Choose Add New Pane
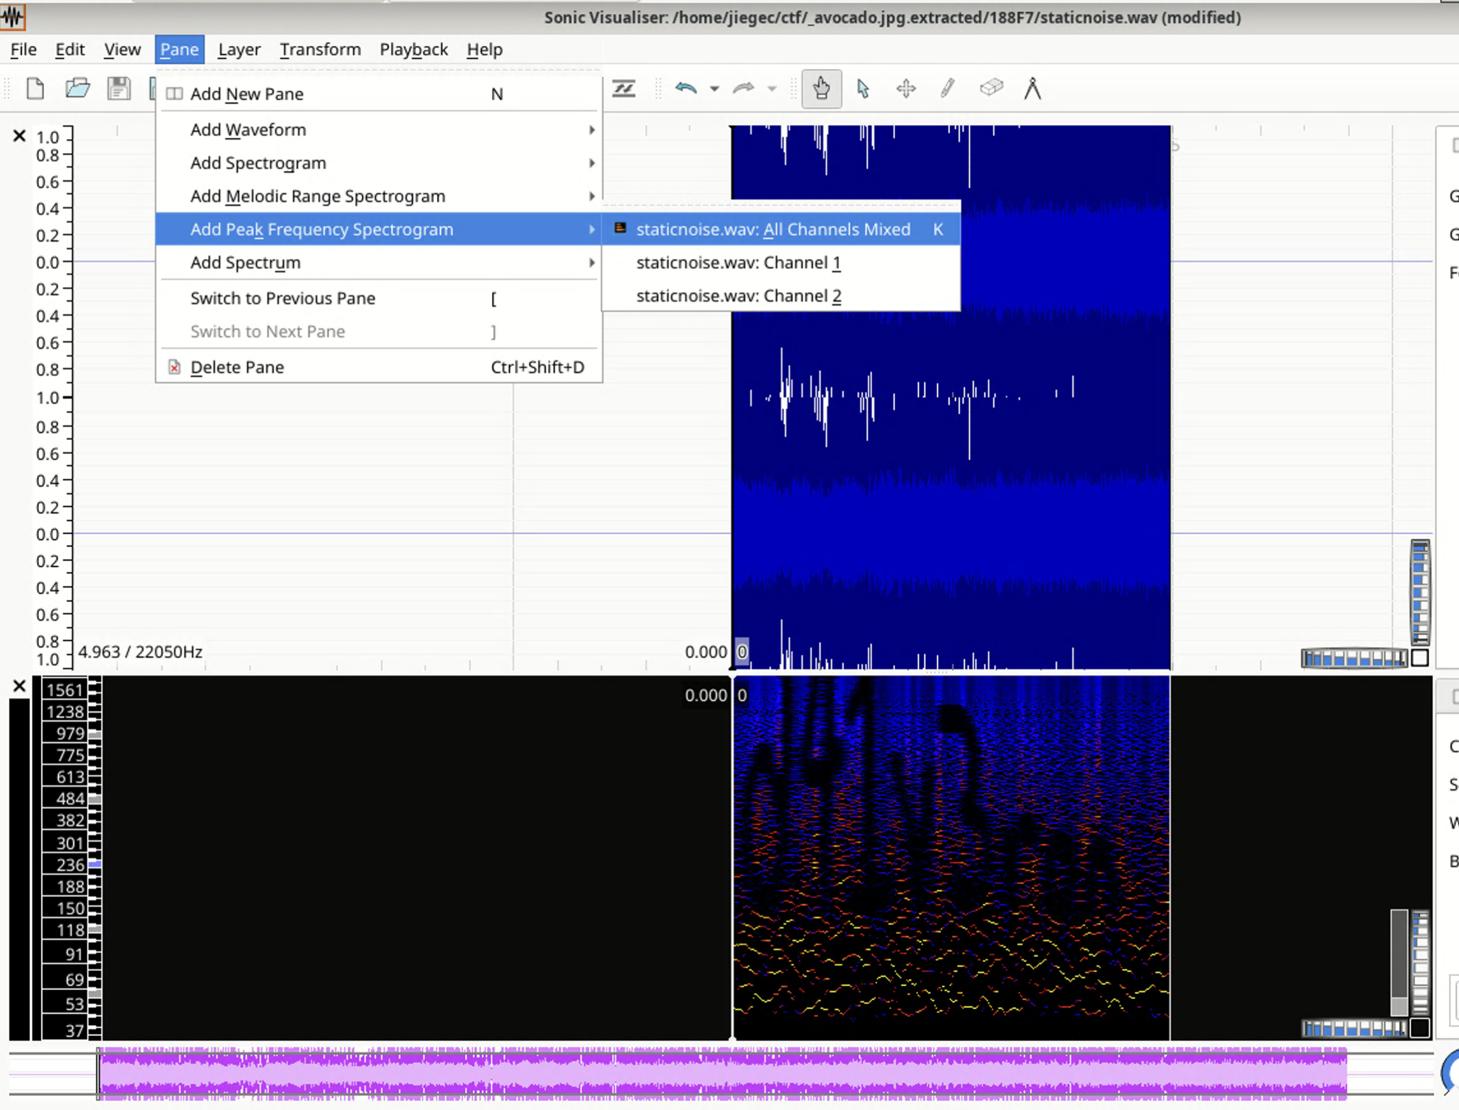This screenshot has width=1459, height=1110. pos(379,94)
